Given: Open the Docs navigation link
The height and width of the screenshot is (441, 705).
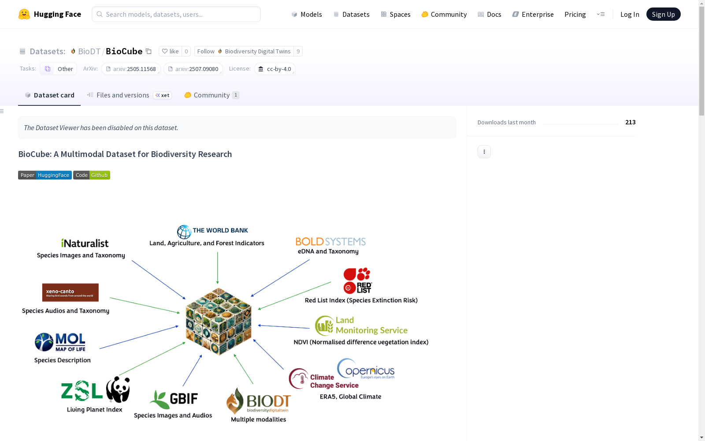Looking at the screenshot, I should pos(490,14).
